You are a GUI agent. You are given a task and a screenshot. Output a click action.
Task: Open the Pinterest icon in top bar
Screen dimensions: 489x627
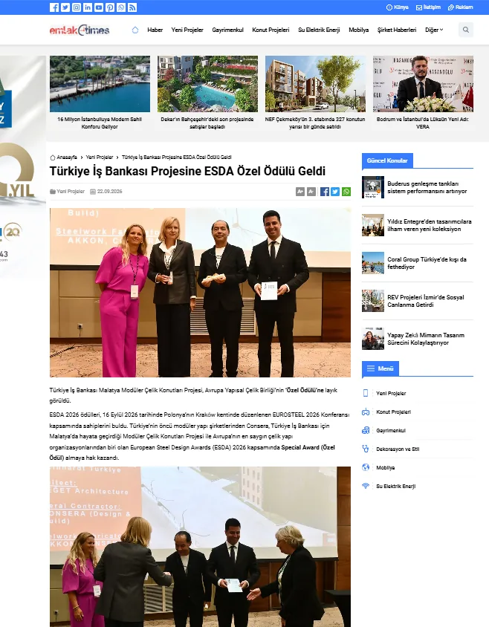(110, 7)
